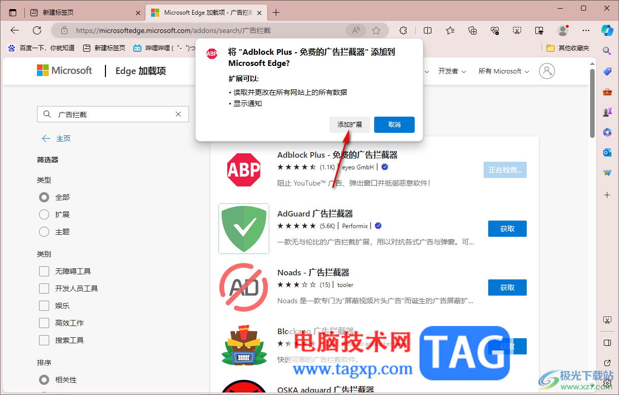Open Outlook icon in sidebar
The width and height of the screenshot is (619, 395).
(x=607, y=153)
